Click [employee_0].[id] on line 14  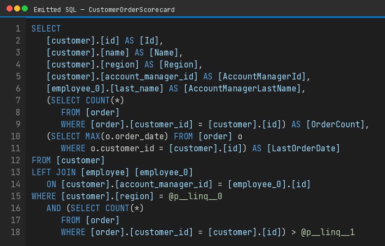pyautogui.click(x=270, y=184)
